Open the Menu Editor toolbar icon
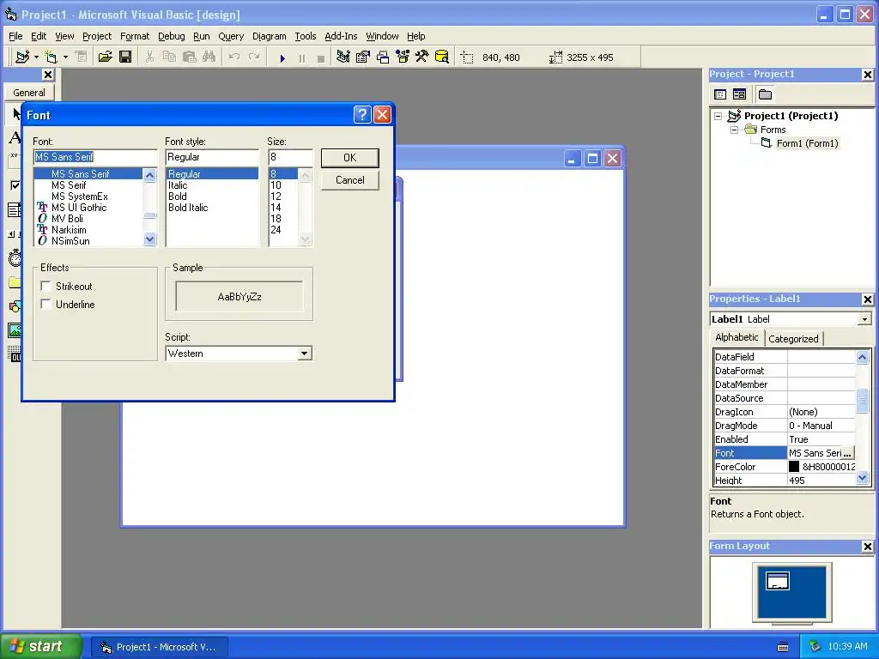Screen dimensions: 879x659 (x=82, y=57)
